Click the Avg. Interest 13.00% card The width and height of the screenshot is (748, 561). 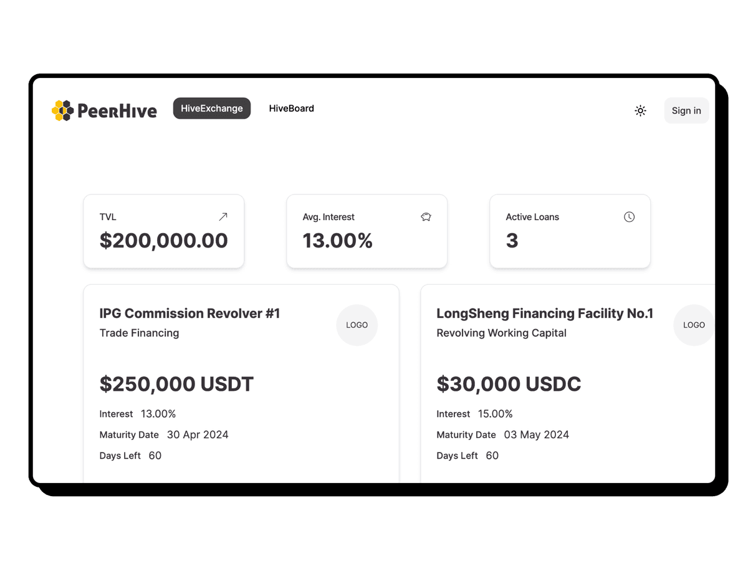coord(367,231)
